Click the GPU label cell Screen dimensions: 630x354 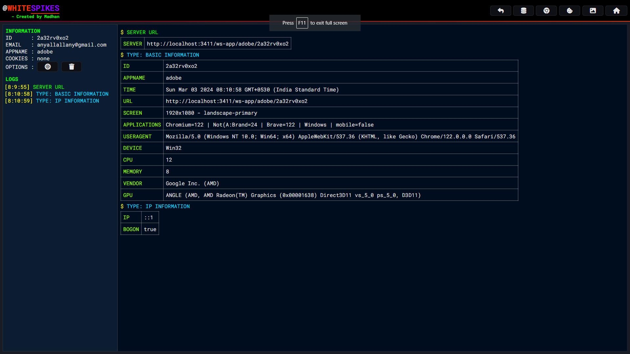coord(142,195)
